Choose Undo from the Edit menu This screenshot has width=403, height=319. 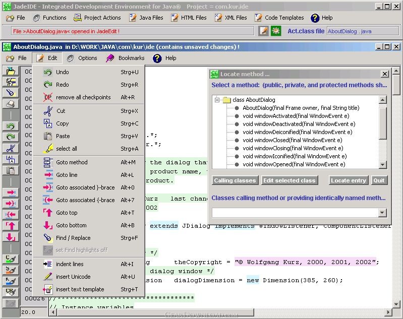(x=89, y=72)
